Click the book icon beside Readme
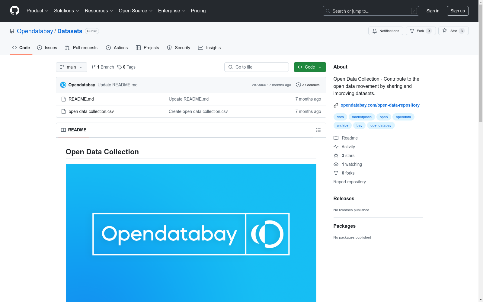Viewport: 483px width, 302px height. [336, 138]
